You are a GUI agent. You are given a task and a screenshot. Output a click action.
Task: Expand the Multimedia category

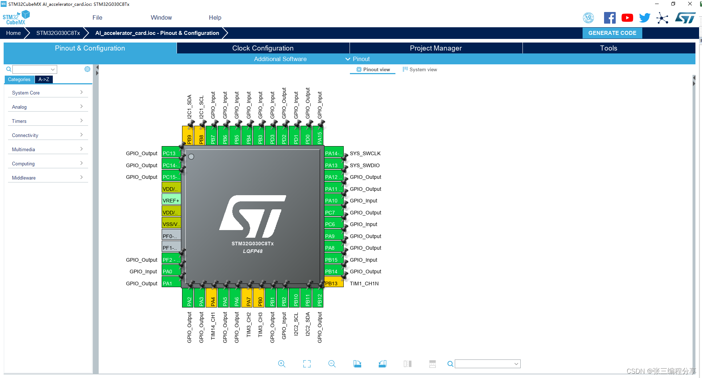(48, 149)
